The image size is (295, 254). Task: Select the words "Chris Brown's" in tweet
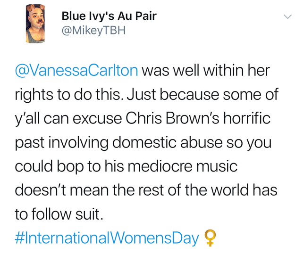(x=173, y=118)
